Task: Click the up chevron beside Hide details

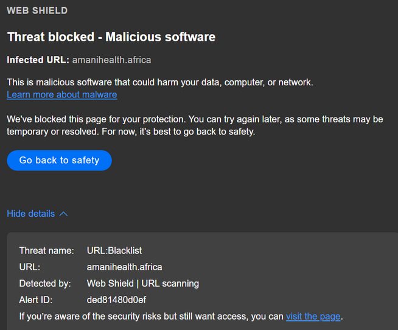Action: coord(64,214)
